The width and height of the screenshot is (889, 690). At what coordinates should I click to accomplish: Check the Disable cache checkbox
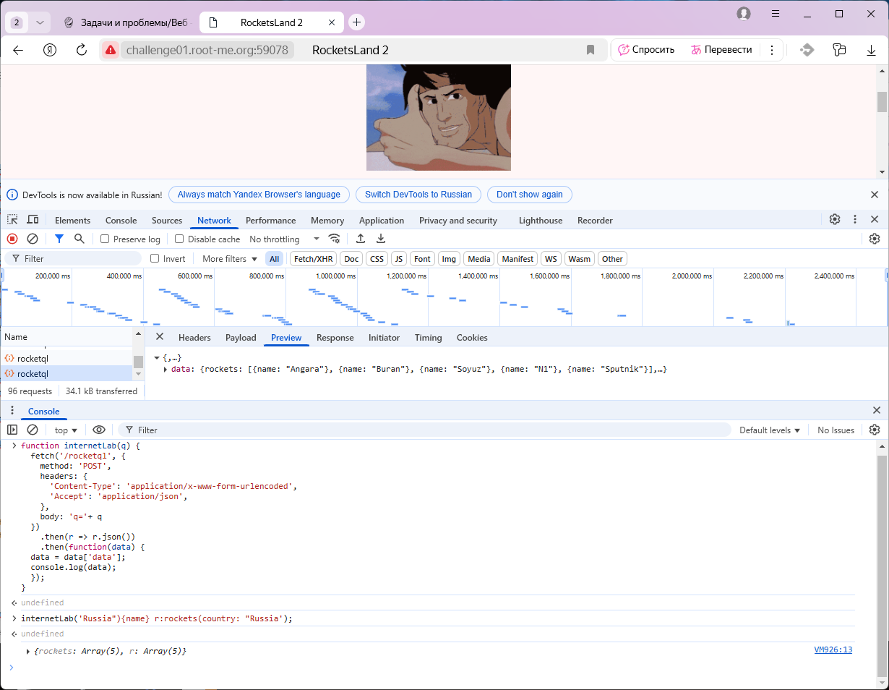(180, 239)
